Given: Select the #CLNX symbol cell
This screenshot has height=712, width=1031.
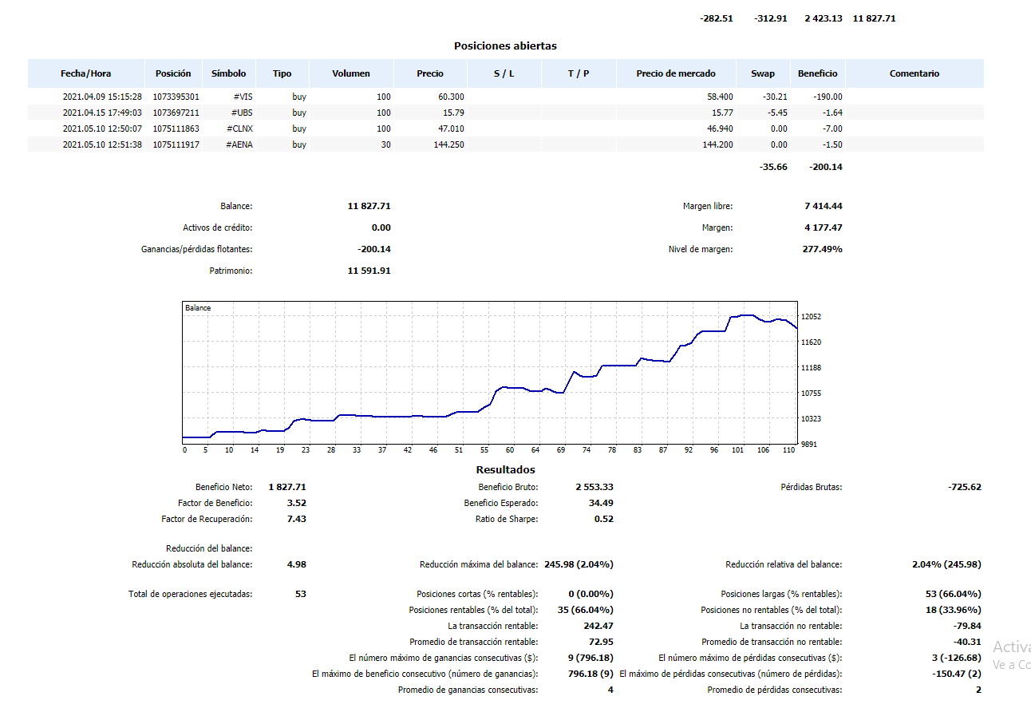Looking at the screenshot, I should pos(239,129).
